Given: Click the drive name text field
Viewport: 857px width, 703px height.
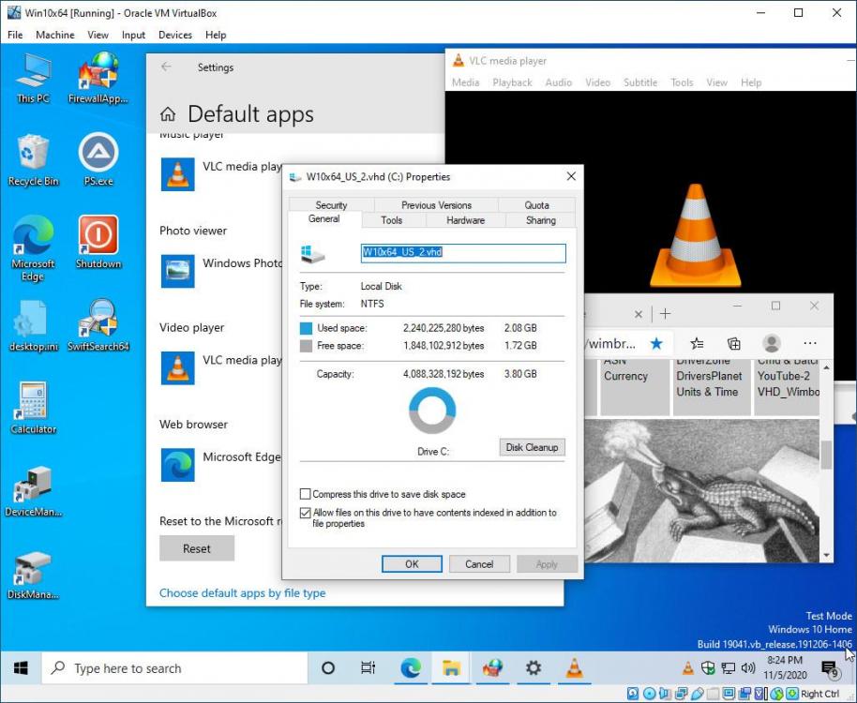Looking at the screenshot, I should 463,253.
